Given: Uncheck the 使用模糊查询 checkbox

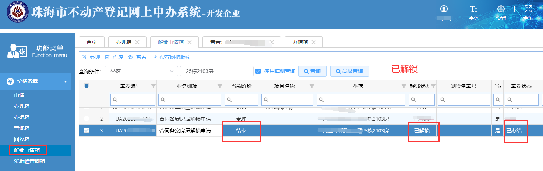Looking at the screenshot, I should 258,71.
